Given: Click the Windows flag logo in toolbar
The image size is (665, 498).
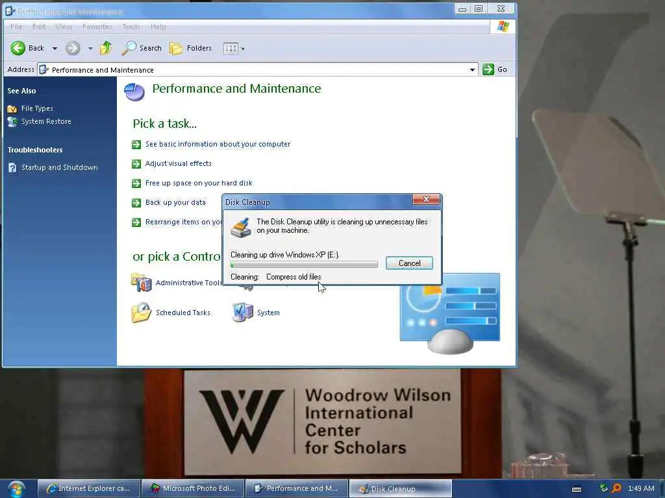Looking at the screenshot, I should [503, 26].
